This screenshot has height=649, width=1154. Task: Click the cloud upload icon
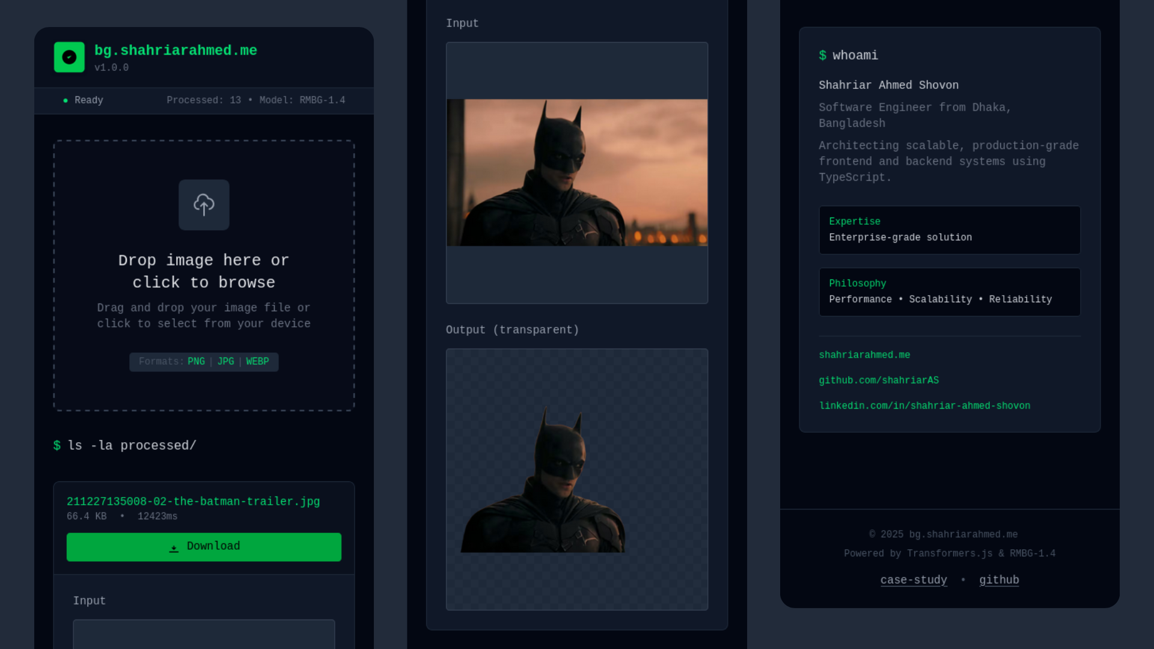204,205
